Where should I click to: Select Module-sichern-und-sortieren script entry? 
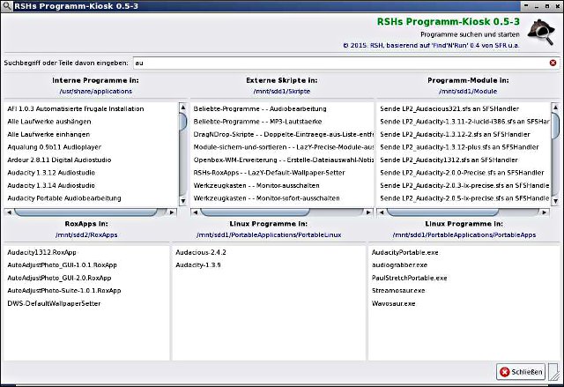click(282, 147)
